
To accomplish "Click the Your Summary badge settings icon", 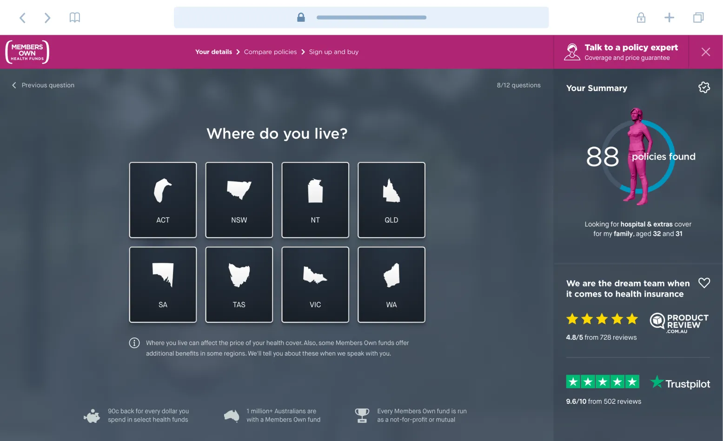I will (704, 87).
